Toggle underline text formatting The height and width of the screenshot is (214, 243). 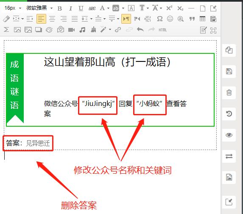81,8
